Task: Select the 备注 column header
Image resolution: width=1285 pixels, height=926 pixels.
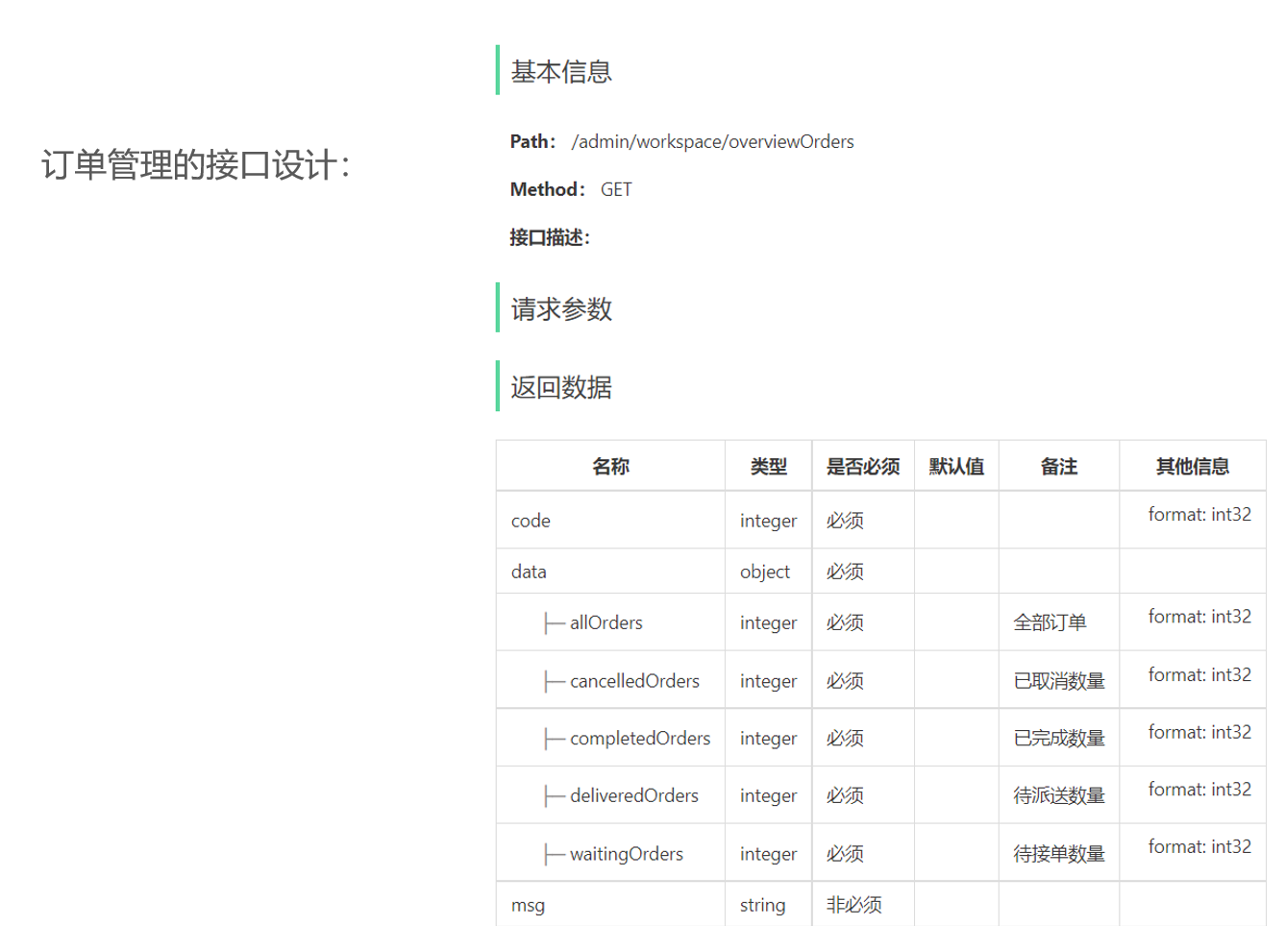Action: (1059, 466)
